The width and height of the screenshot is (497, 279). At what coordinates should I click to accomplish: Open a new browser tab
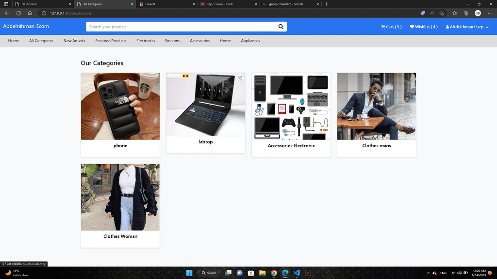[x=326, y=4]
